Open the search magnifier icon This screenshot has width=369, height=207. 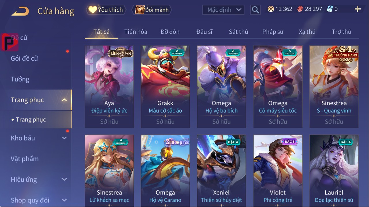click(255, 10)
